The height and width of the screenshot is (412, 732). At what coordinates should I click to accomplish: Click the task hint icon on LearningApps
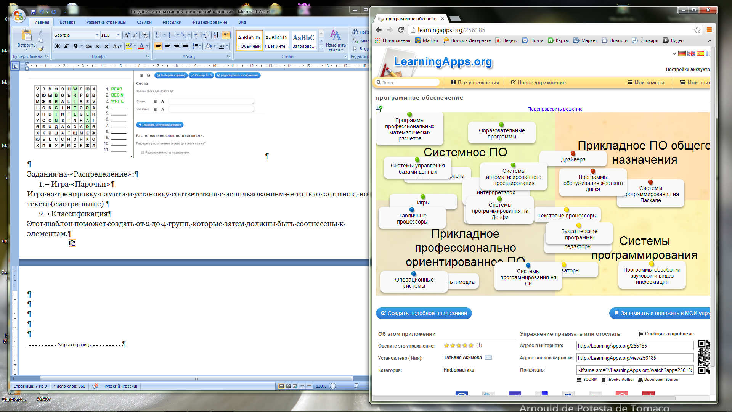pos(379,108)
